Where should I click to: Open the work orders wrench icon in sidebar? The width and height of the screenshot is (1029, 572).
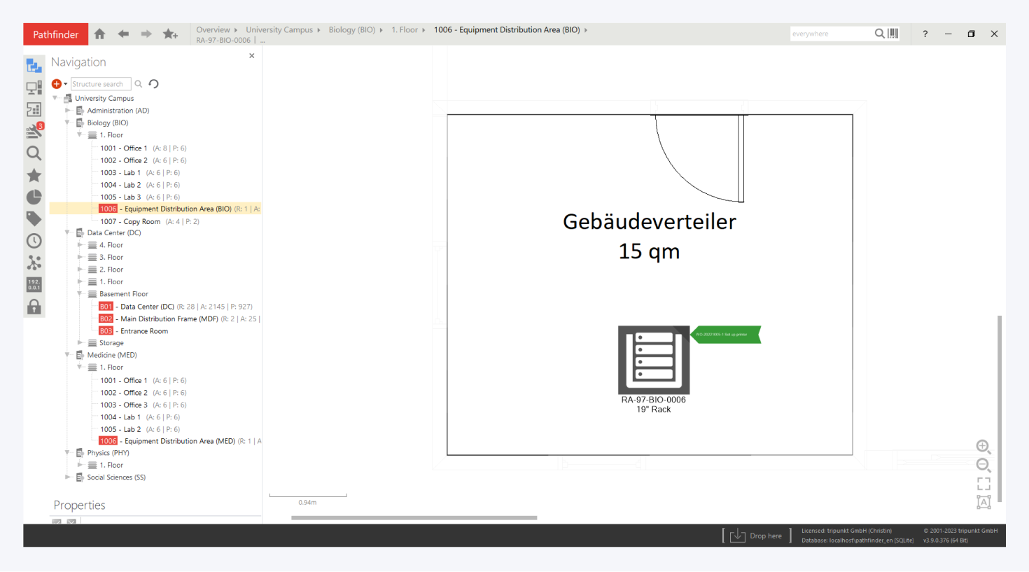pos(34,131)
